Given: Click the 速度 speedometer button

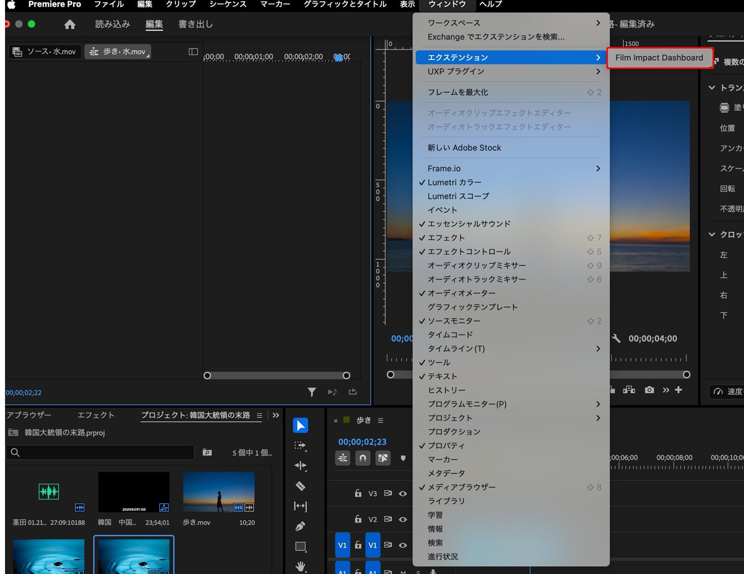Looking at the screenshot, I should 727,392.
